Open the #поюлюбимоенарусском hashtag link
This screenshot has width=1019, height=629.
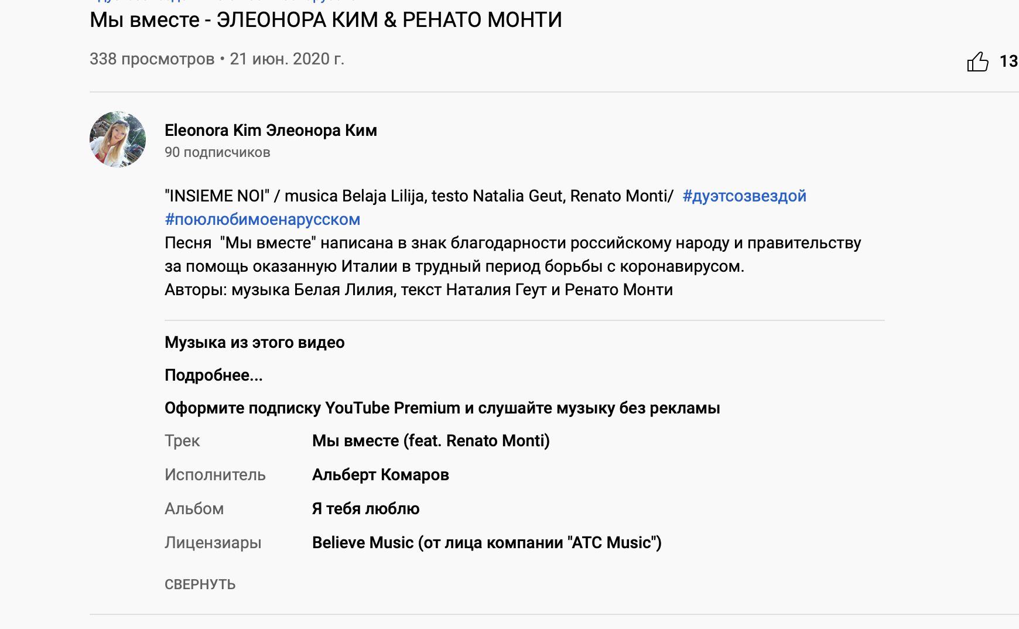pyautogui.click(x=262, y=219)
